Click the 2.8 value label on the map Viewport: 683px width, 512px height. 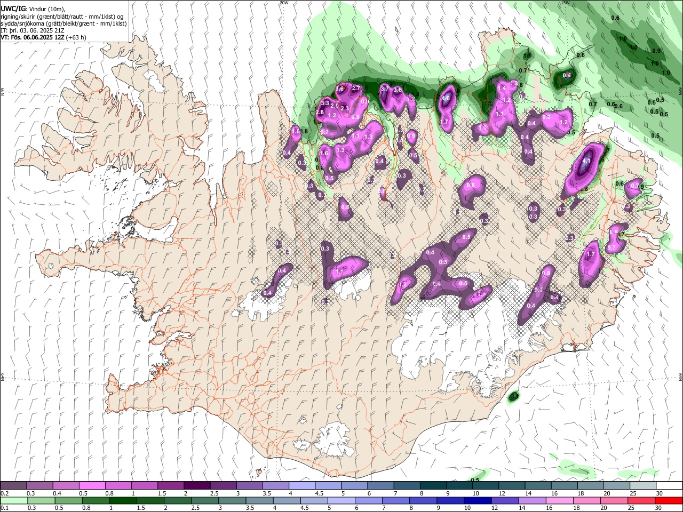click(x=320, y=113)
